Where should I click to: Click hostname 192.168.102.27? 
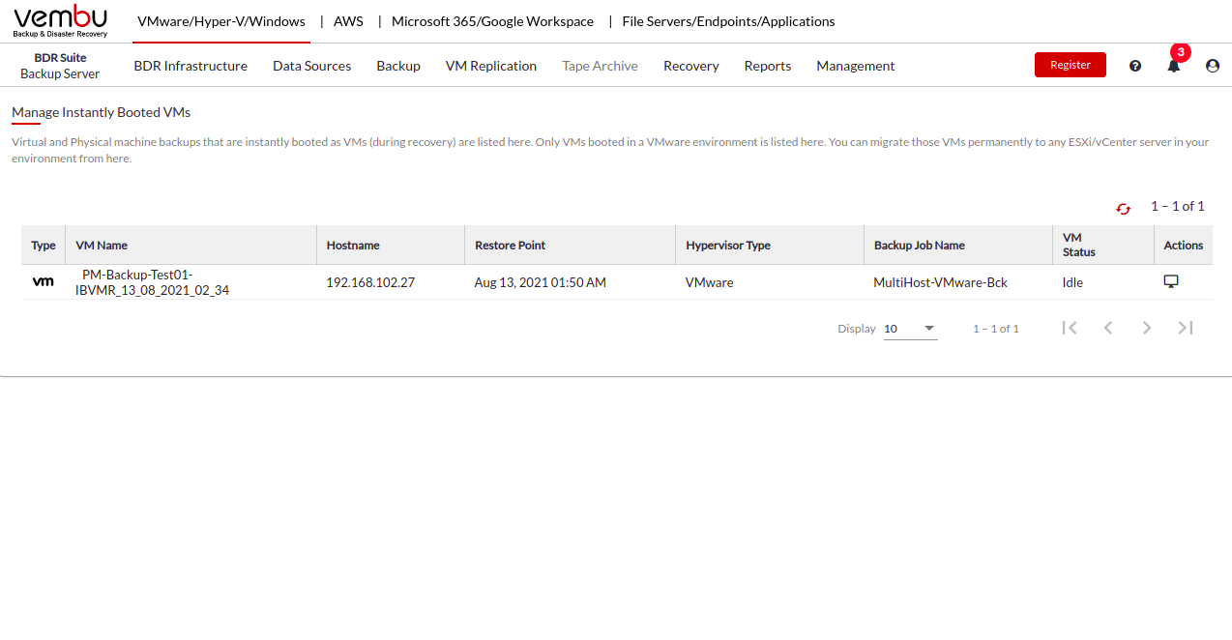[370, 282]
